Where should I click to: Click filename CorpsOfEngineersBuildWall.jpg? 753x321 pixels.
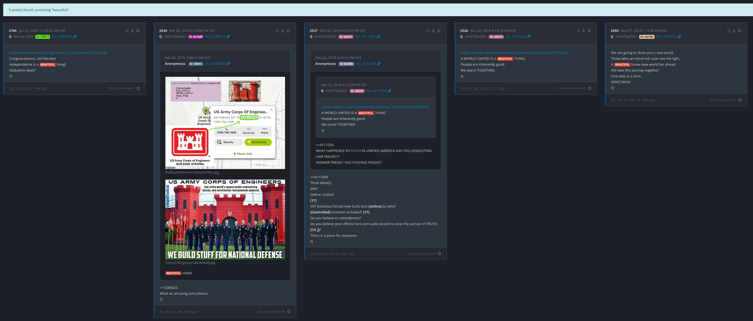(x=190, y=263)
